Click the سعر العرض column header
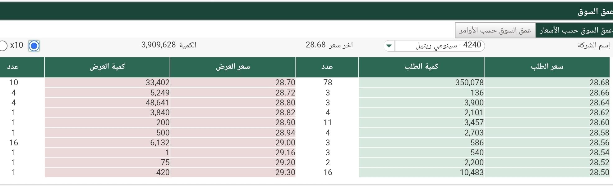The width and height of the screenshot is (613, 186). pyautogui.click(x=233, y=67)
